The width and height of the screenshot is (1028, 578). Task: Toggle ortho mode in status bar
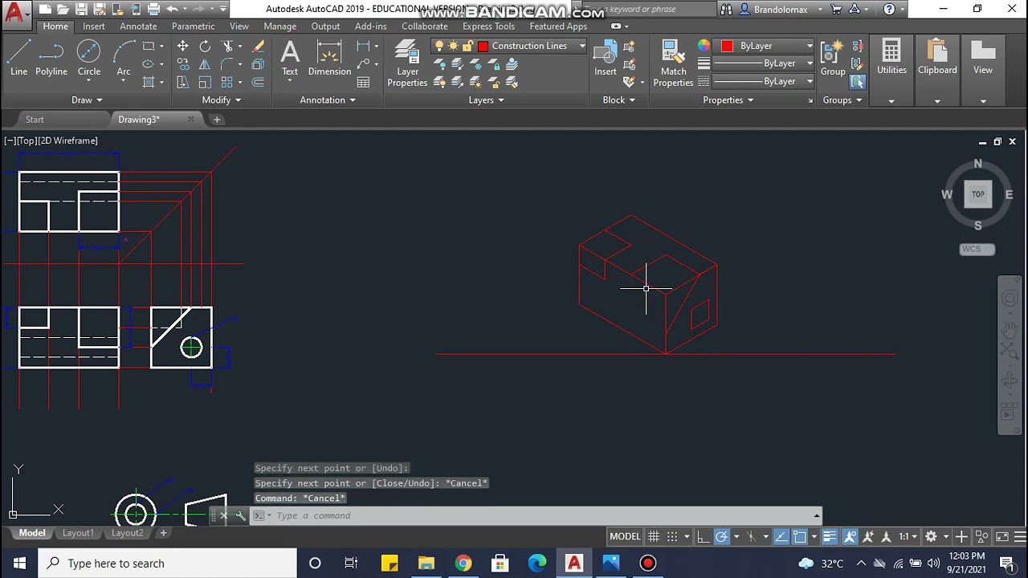pos(703,536)
